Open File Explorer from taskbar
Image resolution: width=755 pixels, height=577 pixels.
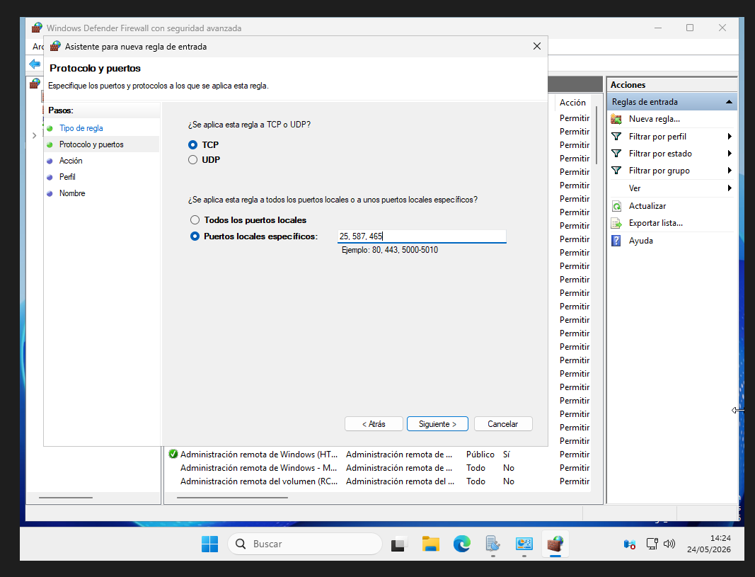coord(430,544)
